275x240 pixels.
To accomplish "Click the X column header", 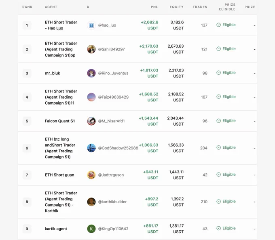I will [x=88, y=7].
